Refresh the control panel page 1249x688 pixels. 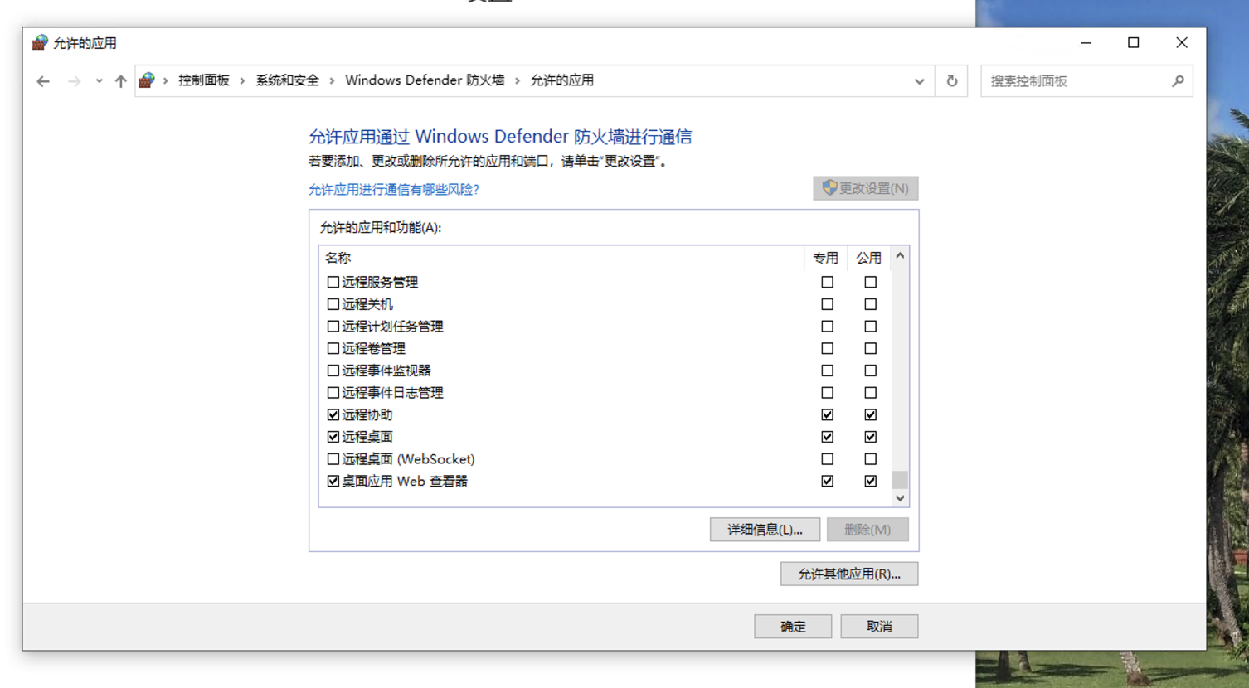(x=952, y=81)
